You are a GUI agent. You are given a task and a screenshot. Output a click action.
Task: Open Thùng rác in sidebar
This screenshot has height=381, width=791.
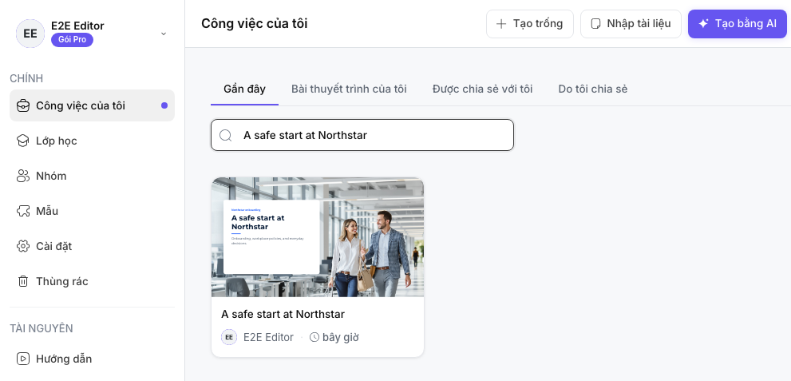click(93, 281)
